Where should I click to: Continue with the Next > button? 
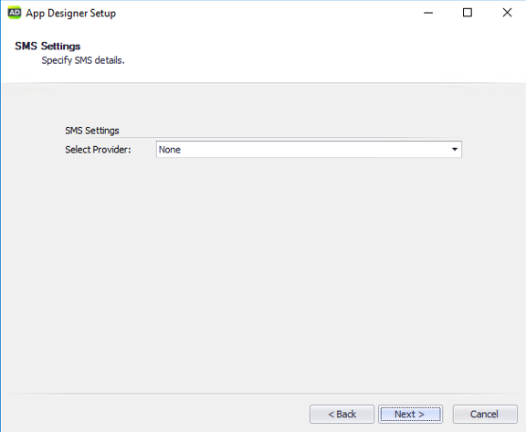pos(410,415)
